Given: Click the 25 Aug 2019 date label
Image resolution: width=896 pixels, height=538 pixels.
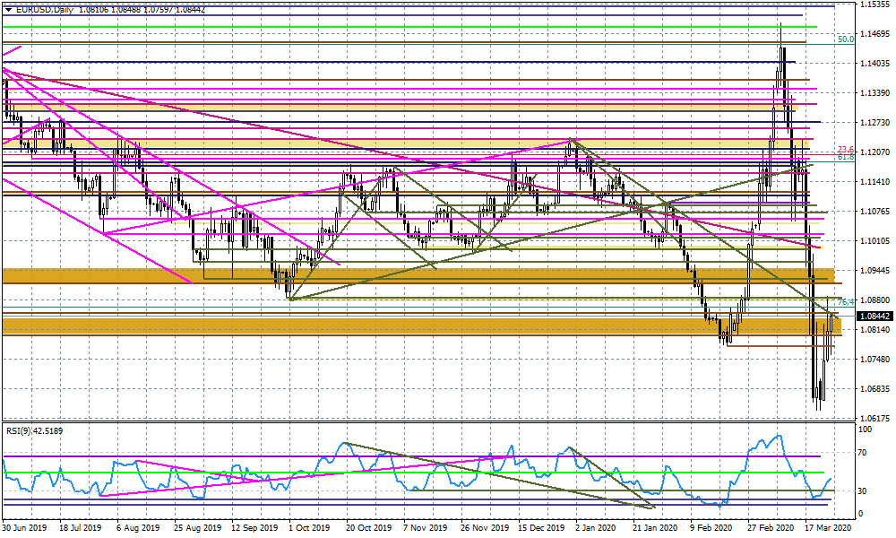Looking at the screenshot, I should point(197,527).
